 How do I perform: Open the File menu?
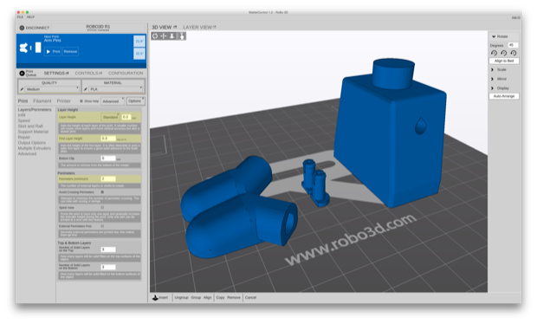coord(20,16)
